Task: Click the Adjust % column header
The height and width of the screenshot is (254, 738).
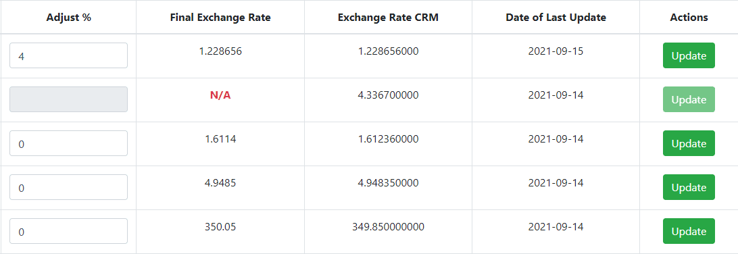Action: tap(69, 18)
